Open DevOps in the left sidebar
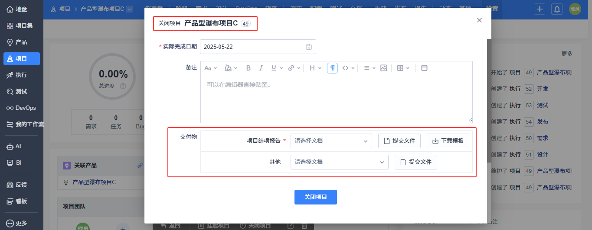The height and width of the screenshot is (230, 592). tap(22, 108)
